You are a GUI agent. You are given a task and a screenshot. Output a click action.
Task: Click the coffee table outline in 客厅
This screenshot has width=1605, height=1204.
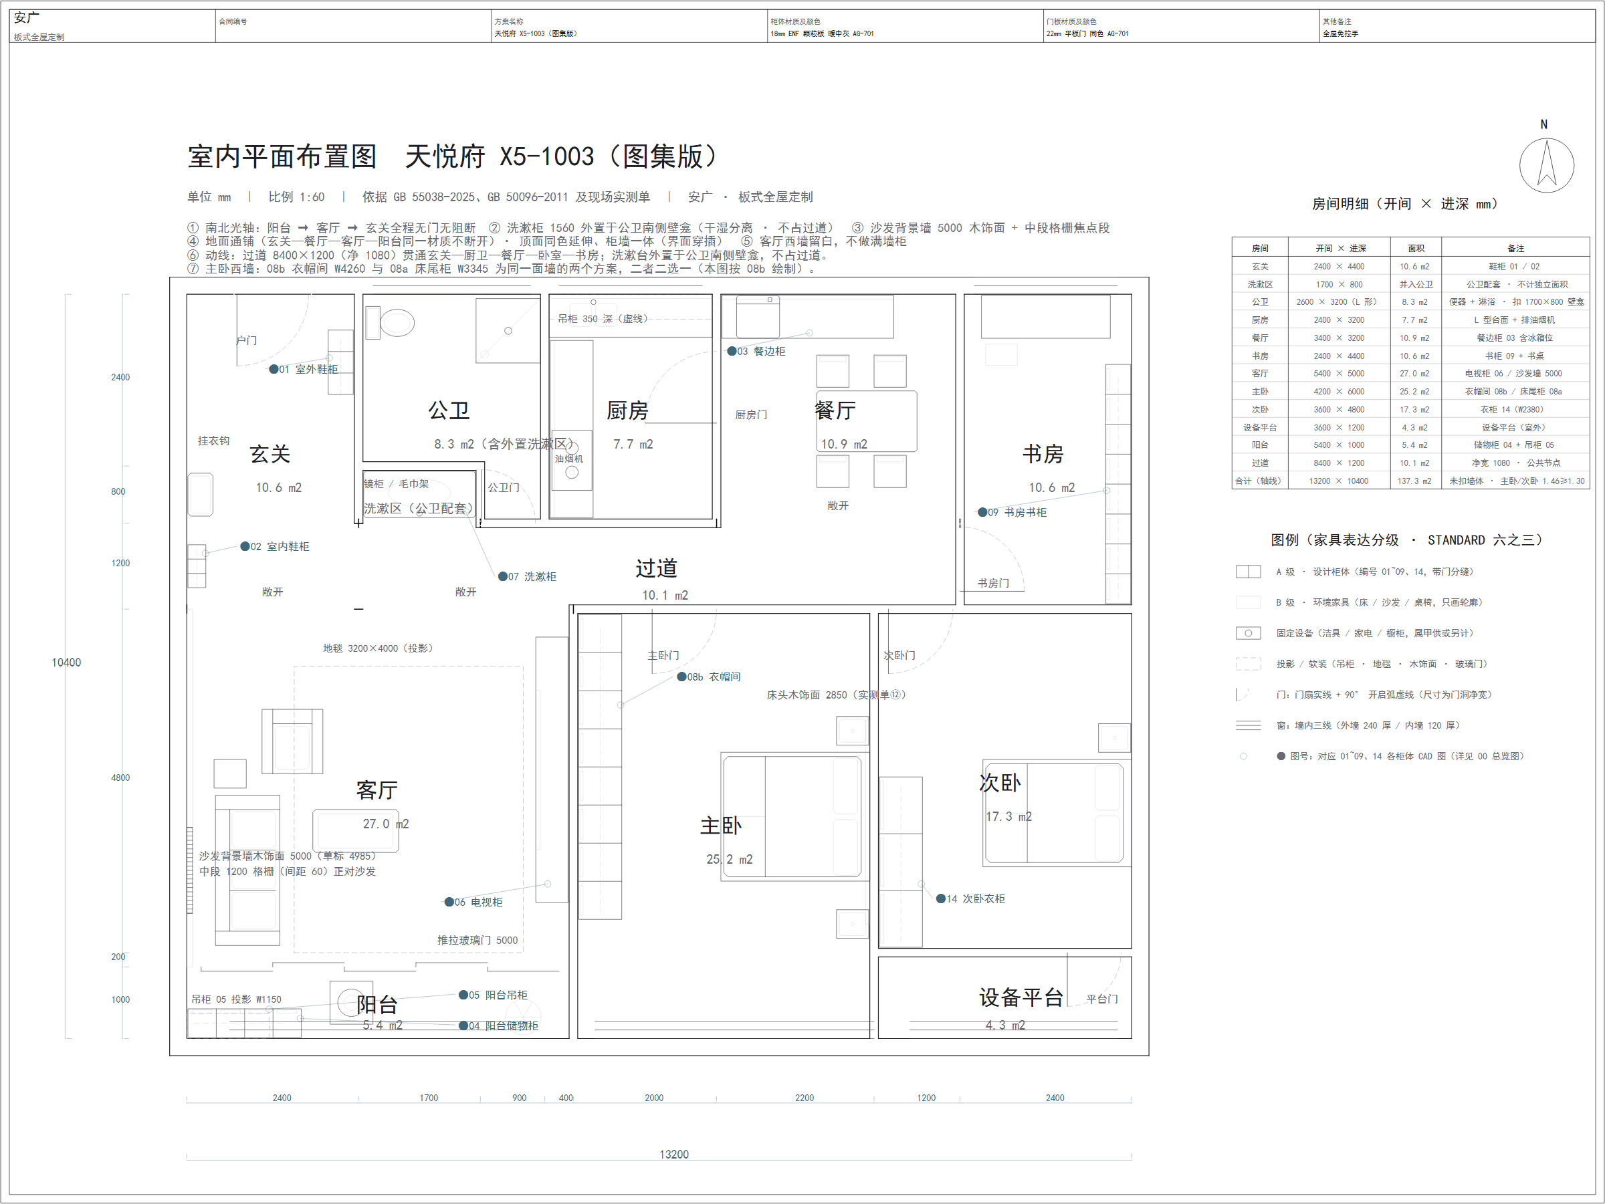point(356,830)
